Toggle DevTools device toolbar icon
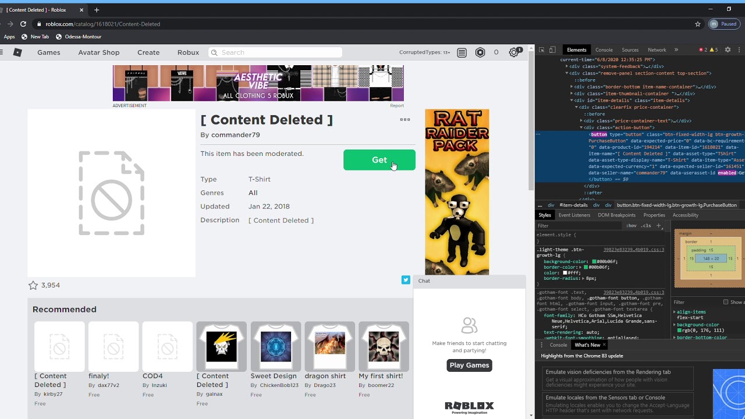This screenshot has height=419, width=745. pyautogui.click(x=552, y=50)
